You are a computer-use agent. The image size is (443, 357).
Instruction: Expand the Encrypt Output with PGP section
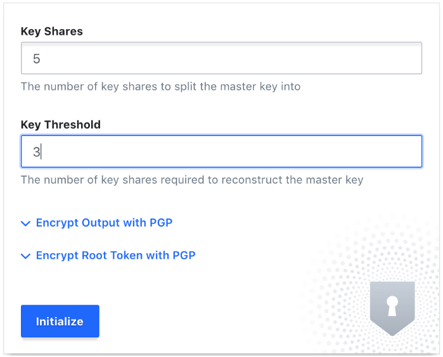[96, 223]
